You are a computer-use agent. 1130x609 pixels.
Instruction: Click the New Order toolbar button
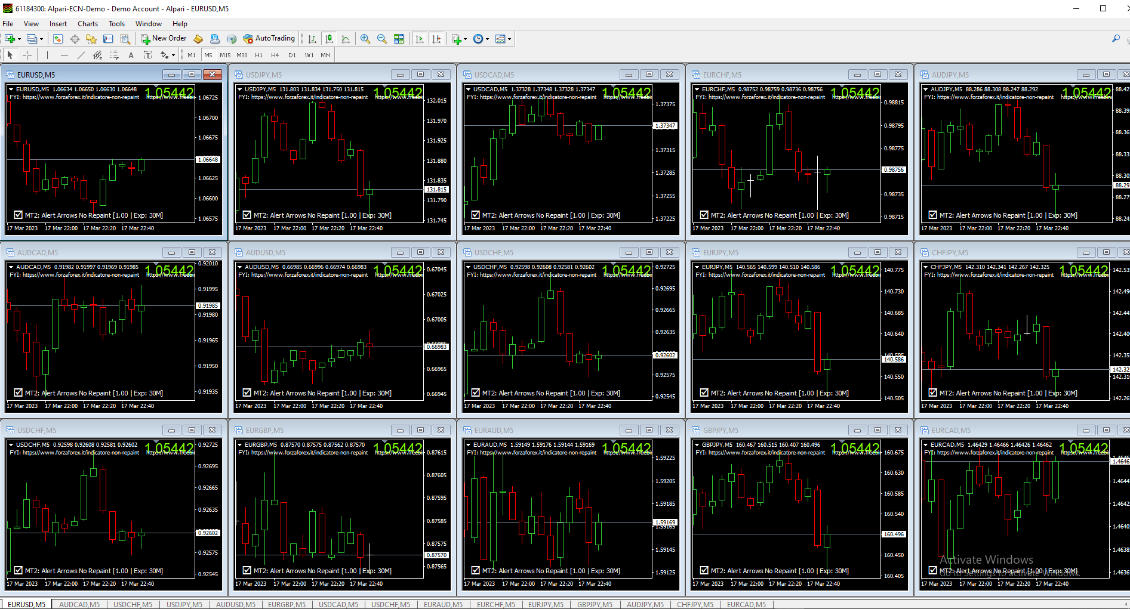(164, 39)
